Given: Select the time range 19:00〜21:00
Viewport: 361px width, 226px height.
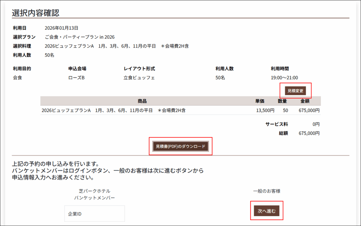Looking at the screenshot, I should pyautogui.click(x=284, y=78).
